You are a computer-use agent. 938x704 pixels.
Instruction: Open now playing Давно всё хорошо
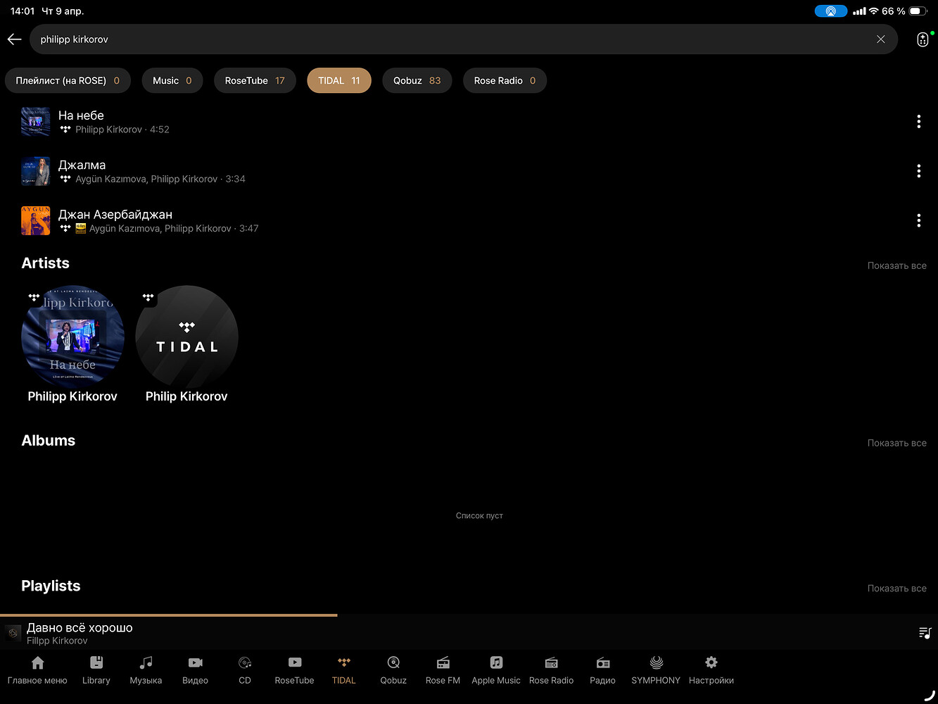[x=80, y=628]
